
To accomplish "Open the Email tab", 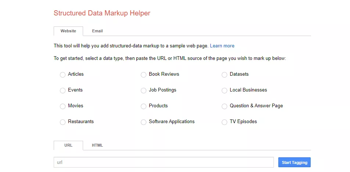I will coord(97,31).
